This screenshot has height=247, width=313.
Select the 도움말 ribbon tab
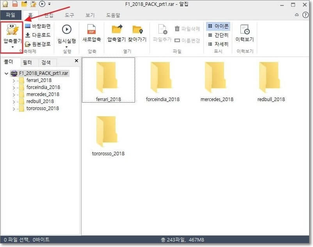click(113, 15)
